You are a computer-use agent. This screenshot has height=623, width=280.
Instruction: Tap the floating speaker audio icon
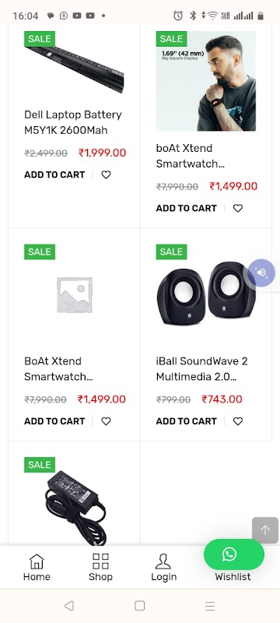(261, 273)
